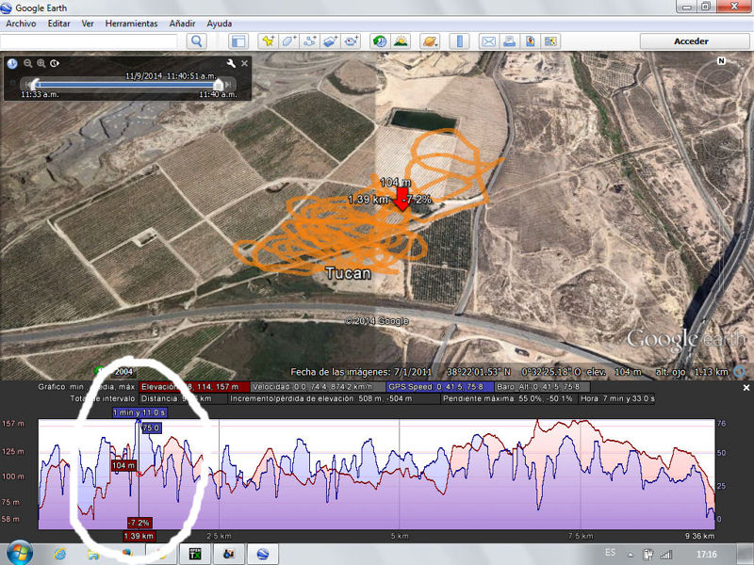Close the elevation profile panel
This screenshot has width=754, height=565.
tap(746, 387)
